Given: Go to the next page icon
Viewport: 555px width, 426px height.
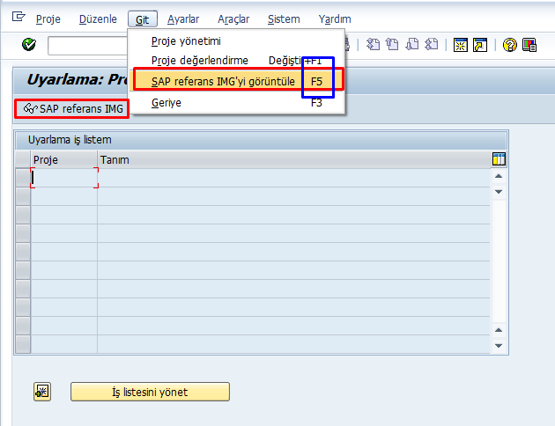Looking at the screenshot, I should [412, 45].
